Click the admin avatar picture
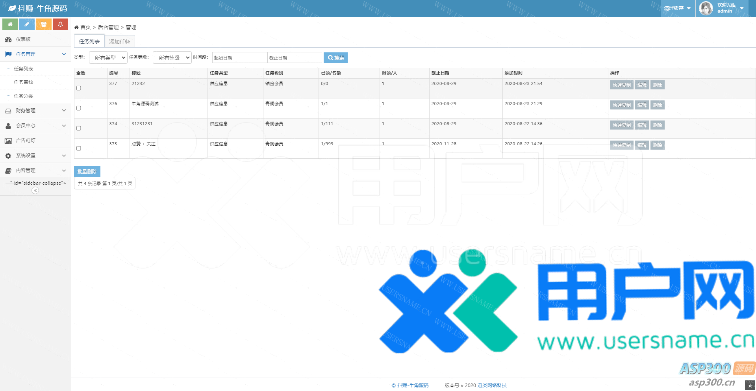756x391 pixels. click(706, 8)
